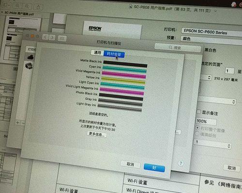This screenshot has height=193, width=242.
Task: Click the 'Yellow ink' label
Action: (x=93, y=77)
